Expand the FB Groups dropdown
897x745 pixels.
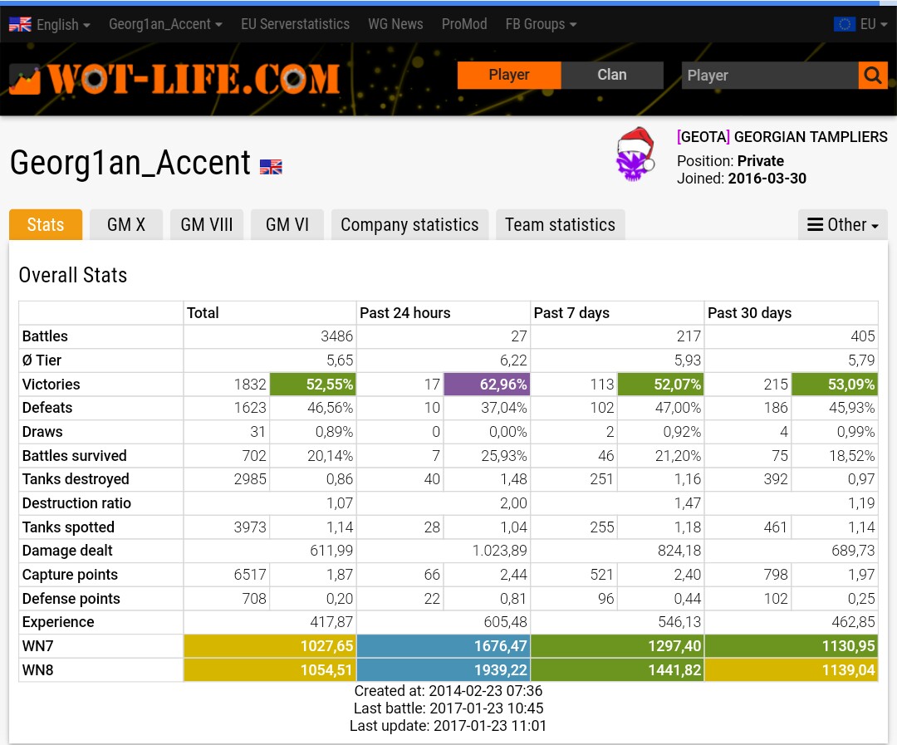coord(541,24)
